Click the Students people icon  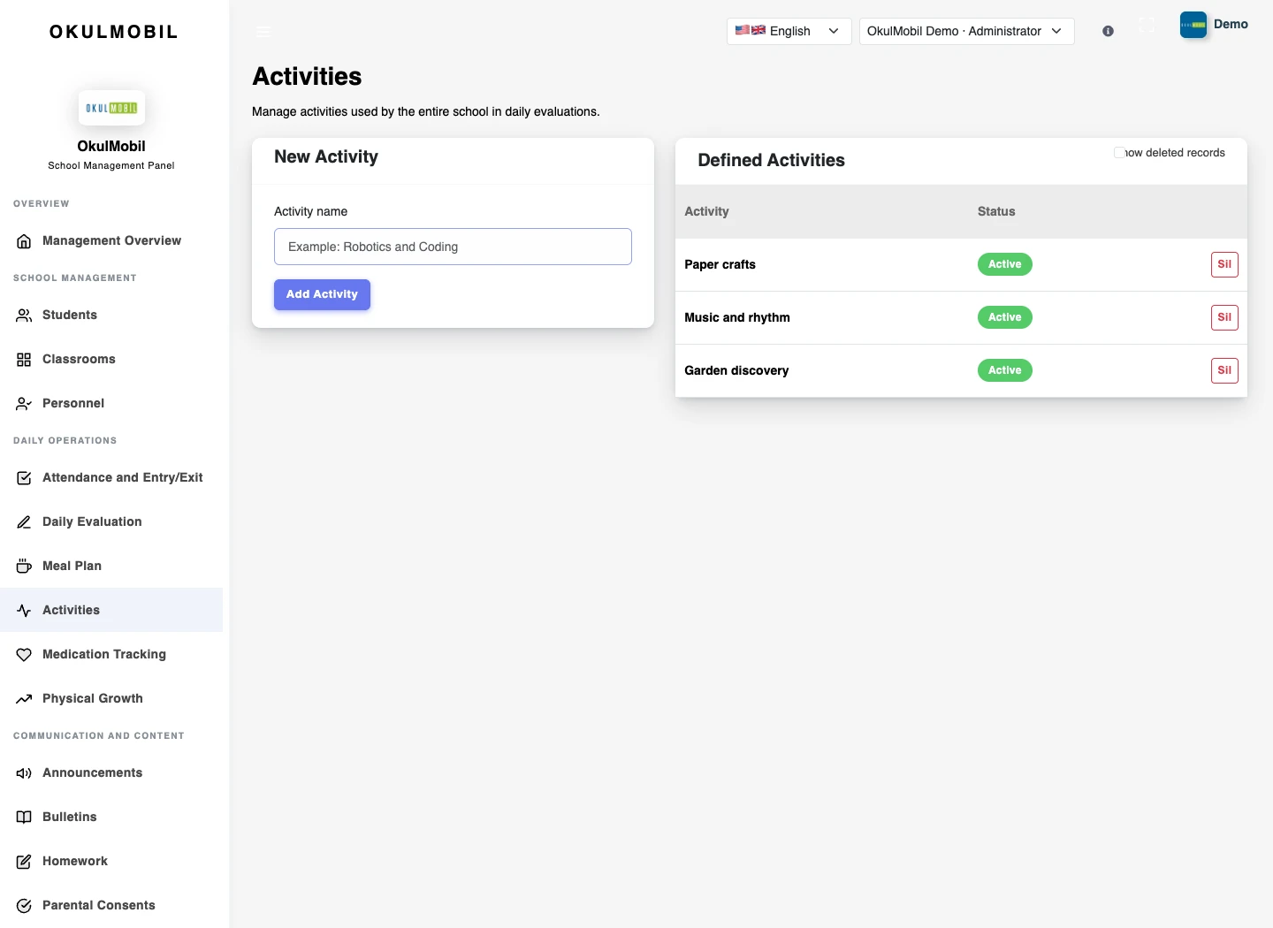pos(24,316)
